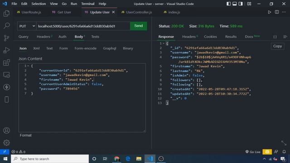Switch to Get User tab
This screenshot has width=290, height=163.
(62, 12)
